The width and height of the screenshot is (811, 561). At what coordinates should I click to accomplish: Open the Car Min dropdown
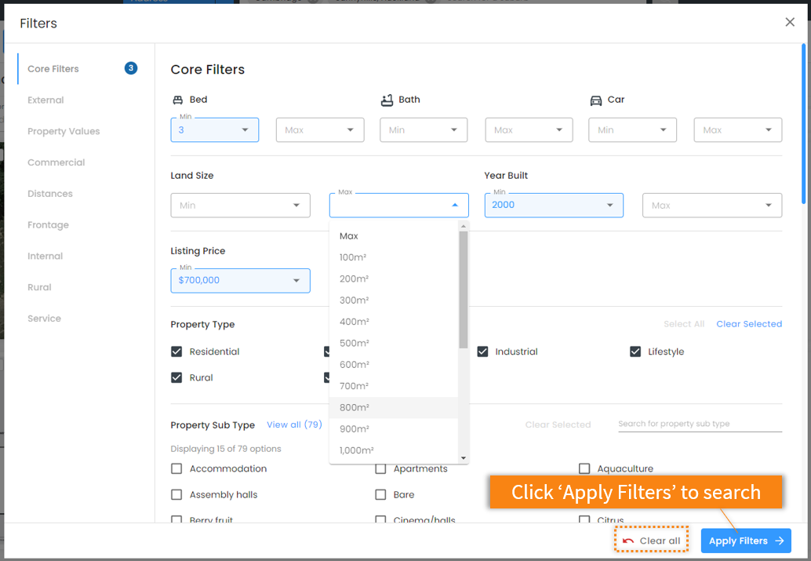click(632, 130)
